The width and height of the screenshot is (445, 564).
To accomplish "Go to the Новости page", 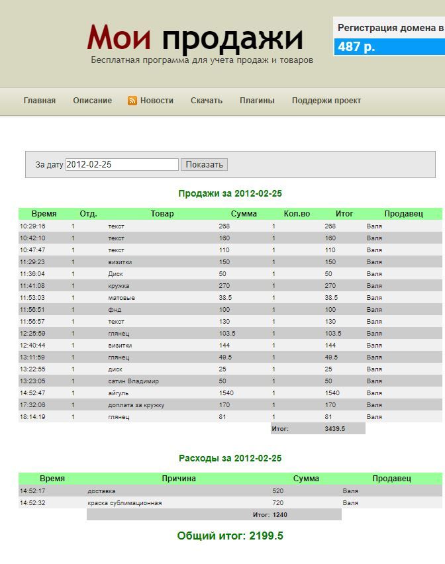I will (157, 101).
